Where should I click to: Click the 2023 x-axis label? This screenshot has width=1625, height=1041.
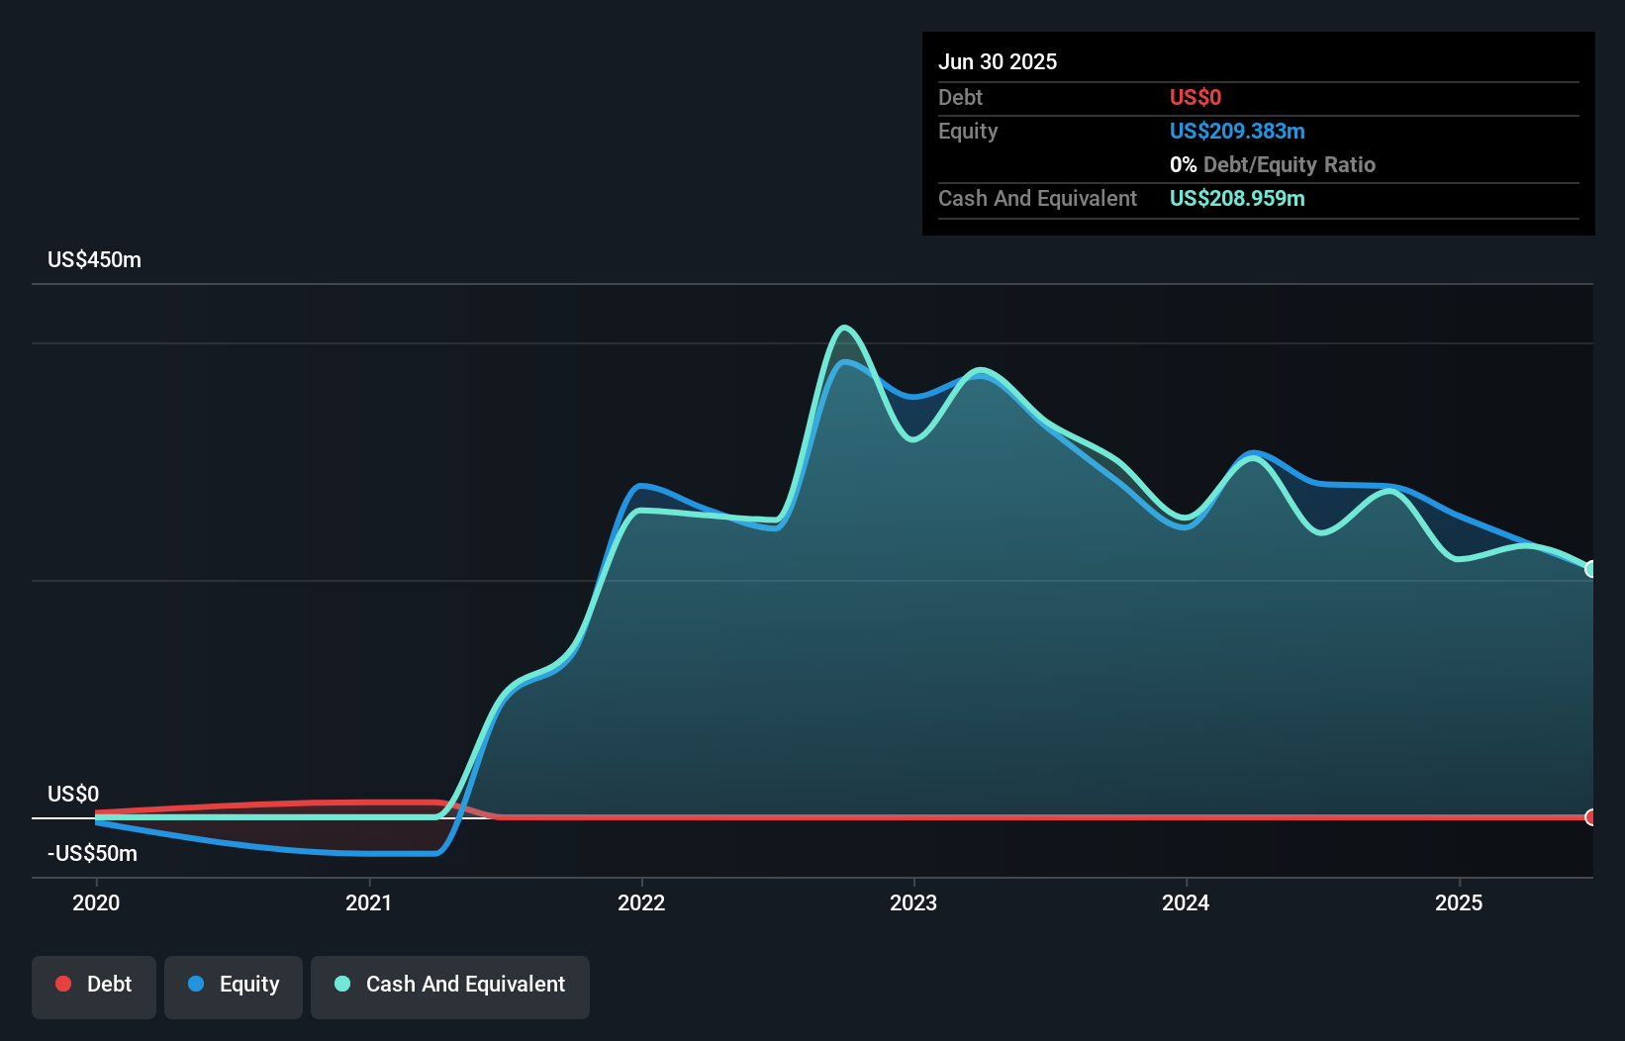tap(913, 902)
